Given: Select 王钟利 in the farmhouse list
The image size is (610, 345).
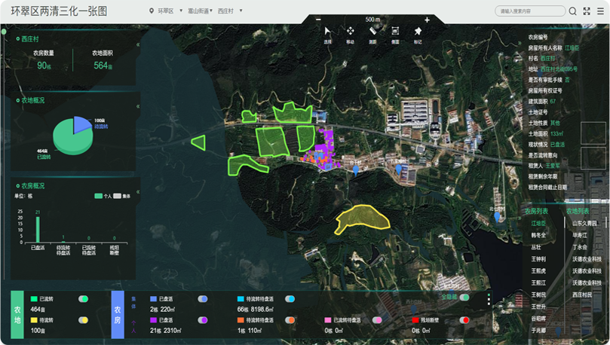Looking at the screenshot, I should [x=538, y=258].
